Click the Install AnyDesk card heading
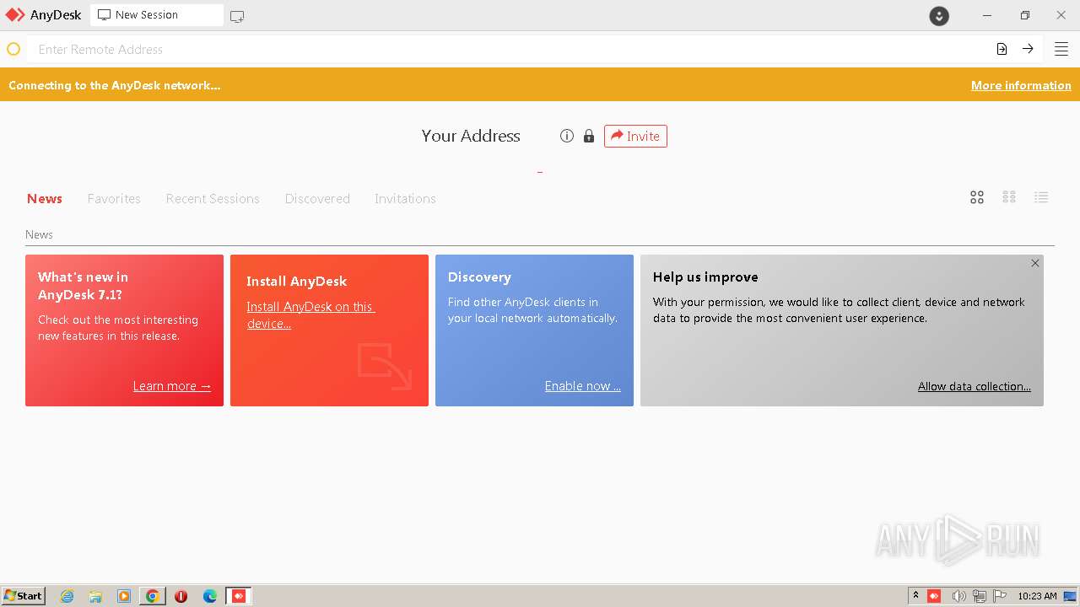Image resolution: width=1080 pixels, height=607 pixels. tap(297, 282)
